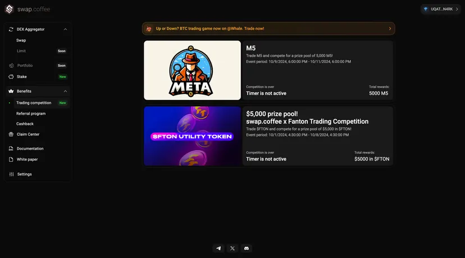Open the banner's right arrow

click(390, 29)
